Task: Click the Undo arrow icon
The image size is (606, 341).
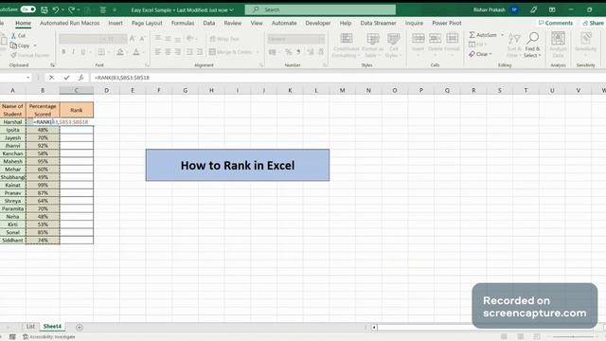Action: (x=56, y=9)
